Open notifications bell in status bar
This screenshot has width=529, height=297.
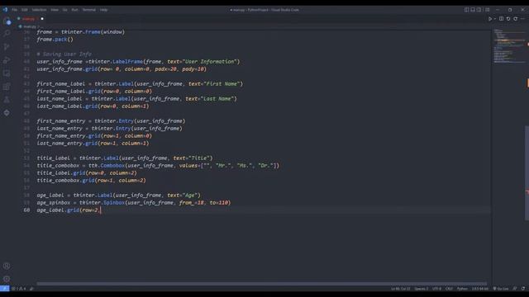pos(523,289)
